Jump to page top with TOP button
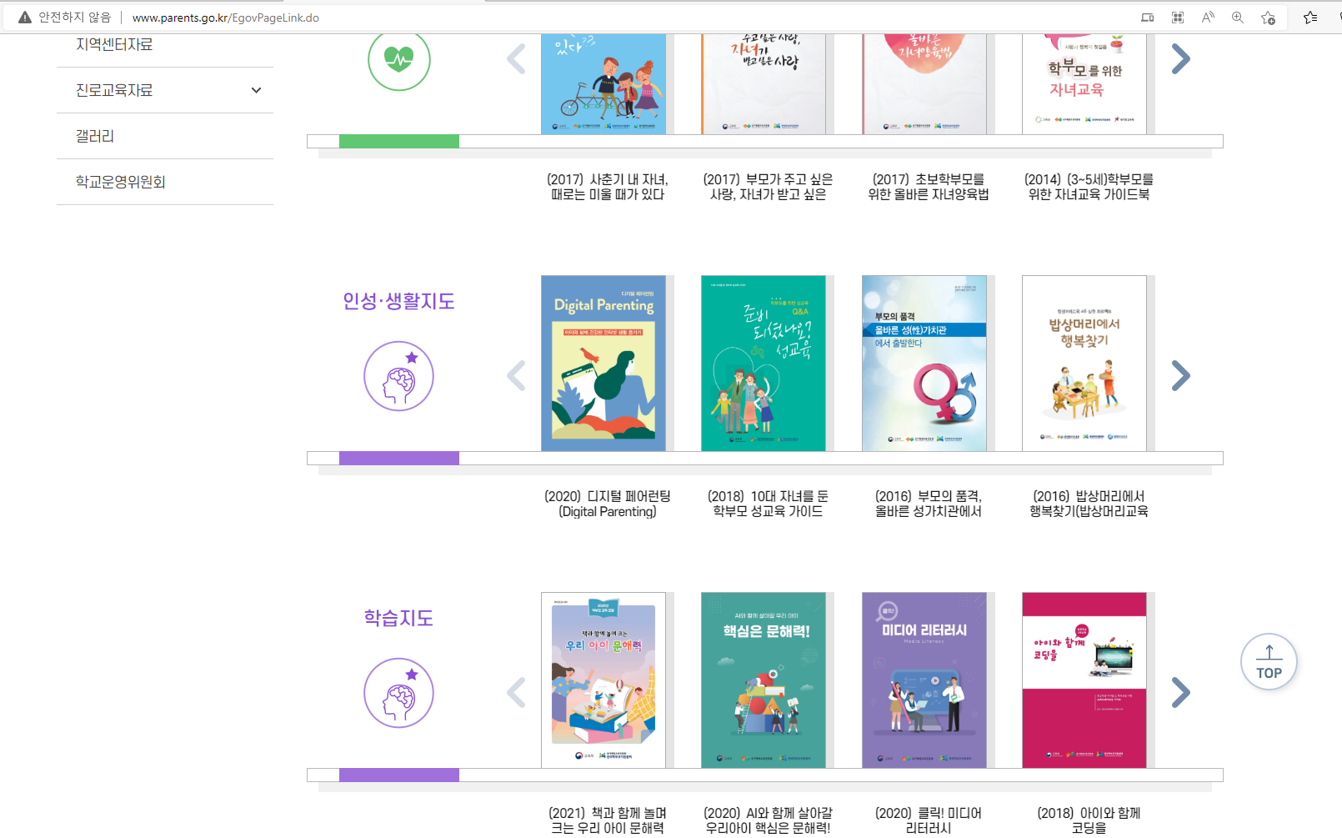The image size is (1342, 838). [1269, 662]
